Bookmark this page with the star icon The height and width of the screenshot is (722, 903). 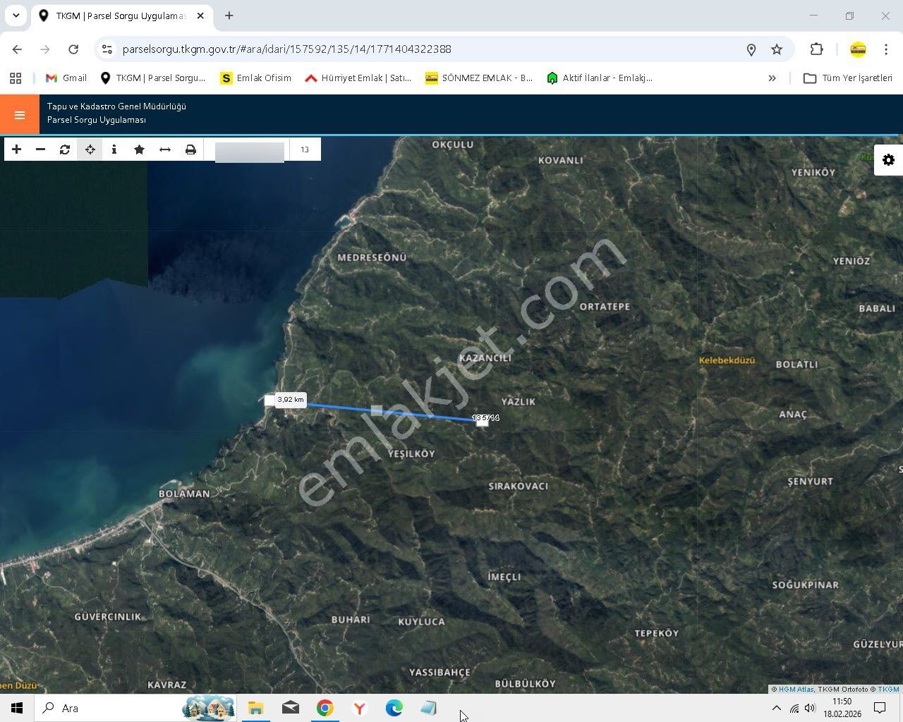(x=777, y=49)
